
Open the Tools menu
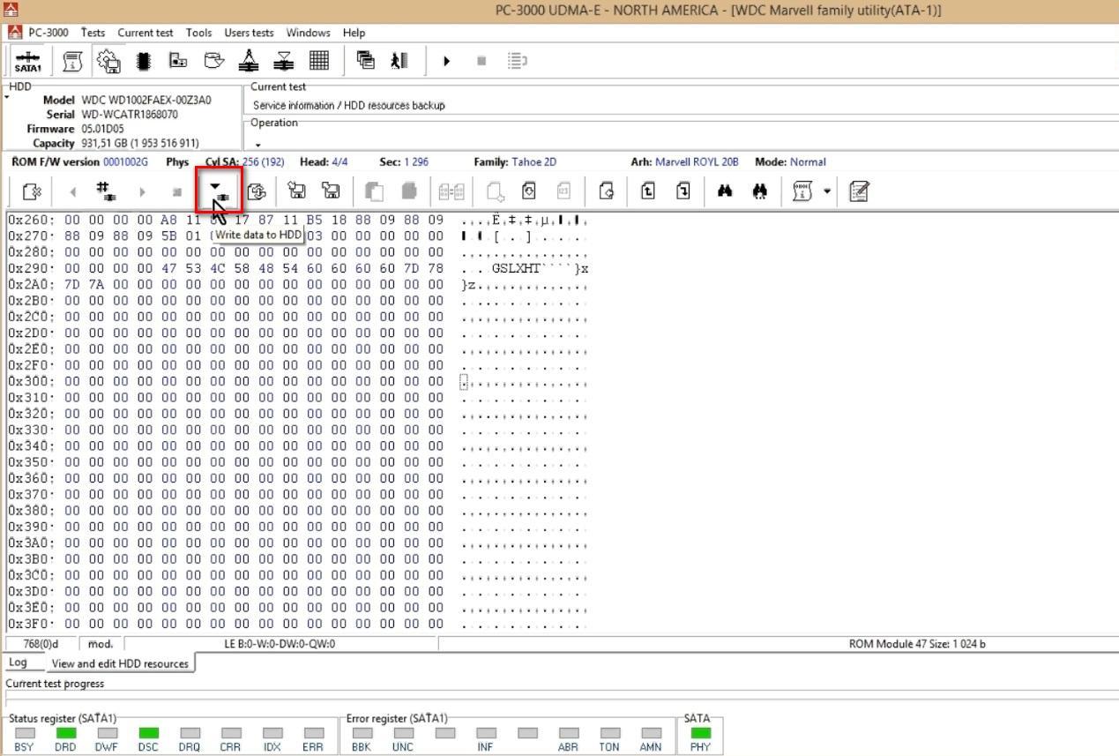click(198, 33)
